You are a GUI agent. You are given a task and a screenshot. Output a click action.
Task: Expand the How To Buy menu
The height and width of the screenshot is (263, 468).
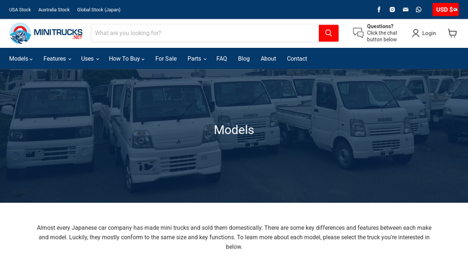[126, 58]
